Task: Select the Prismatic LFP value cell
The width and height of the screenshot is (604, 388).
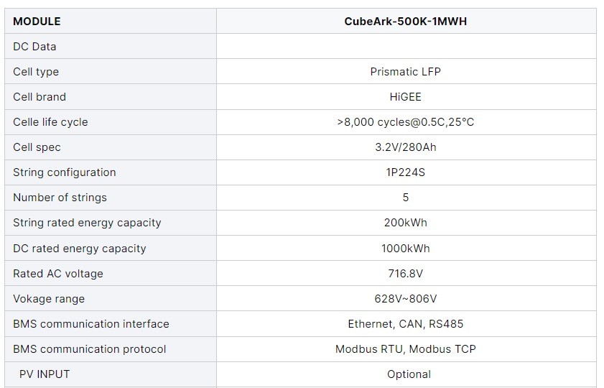Action: (x=405, y=72)
